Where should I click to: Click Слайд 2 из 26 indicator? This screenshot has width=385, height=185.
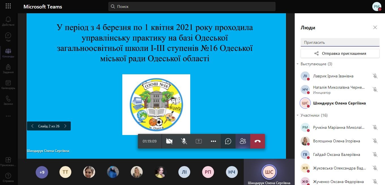pos(49,126)
